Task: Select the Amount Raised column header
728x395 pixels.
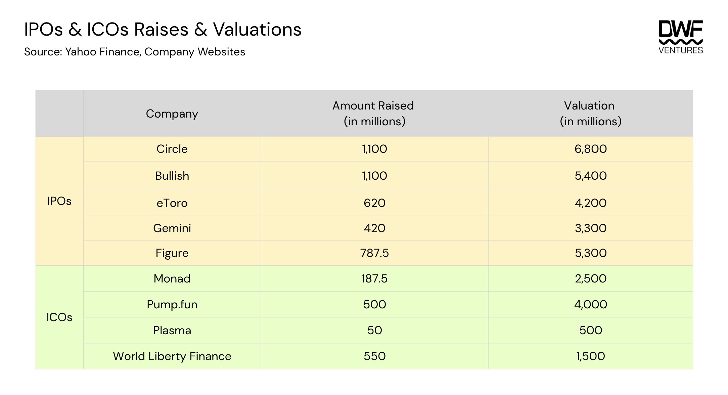Action: point(374,114)
